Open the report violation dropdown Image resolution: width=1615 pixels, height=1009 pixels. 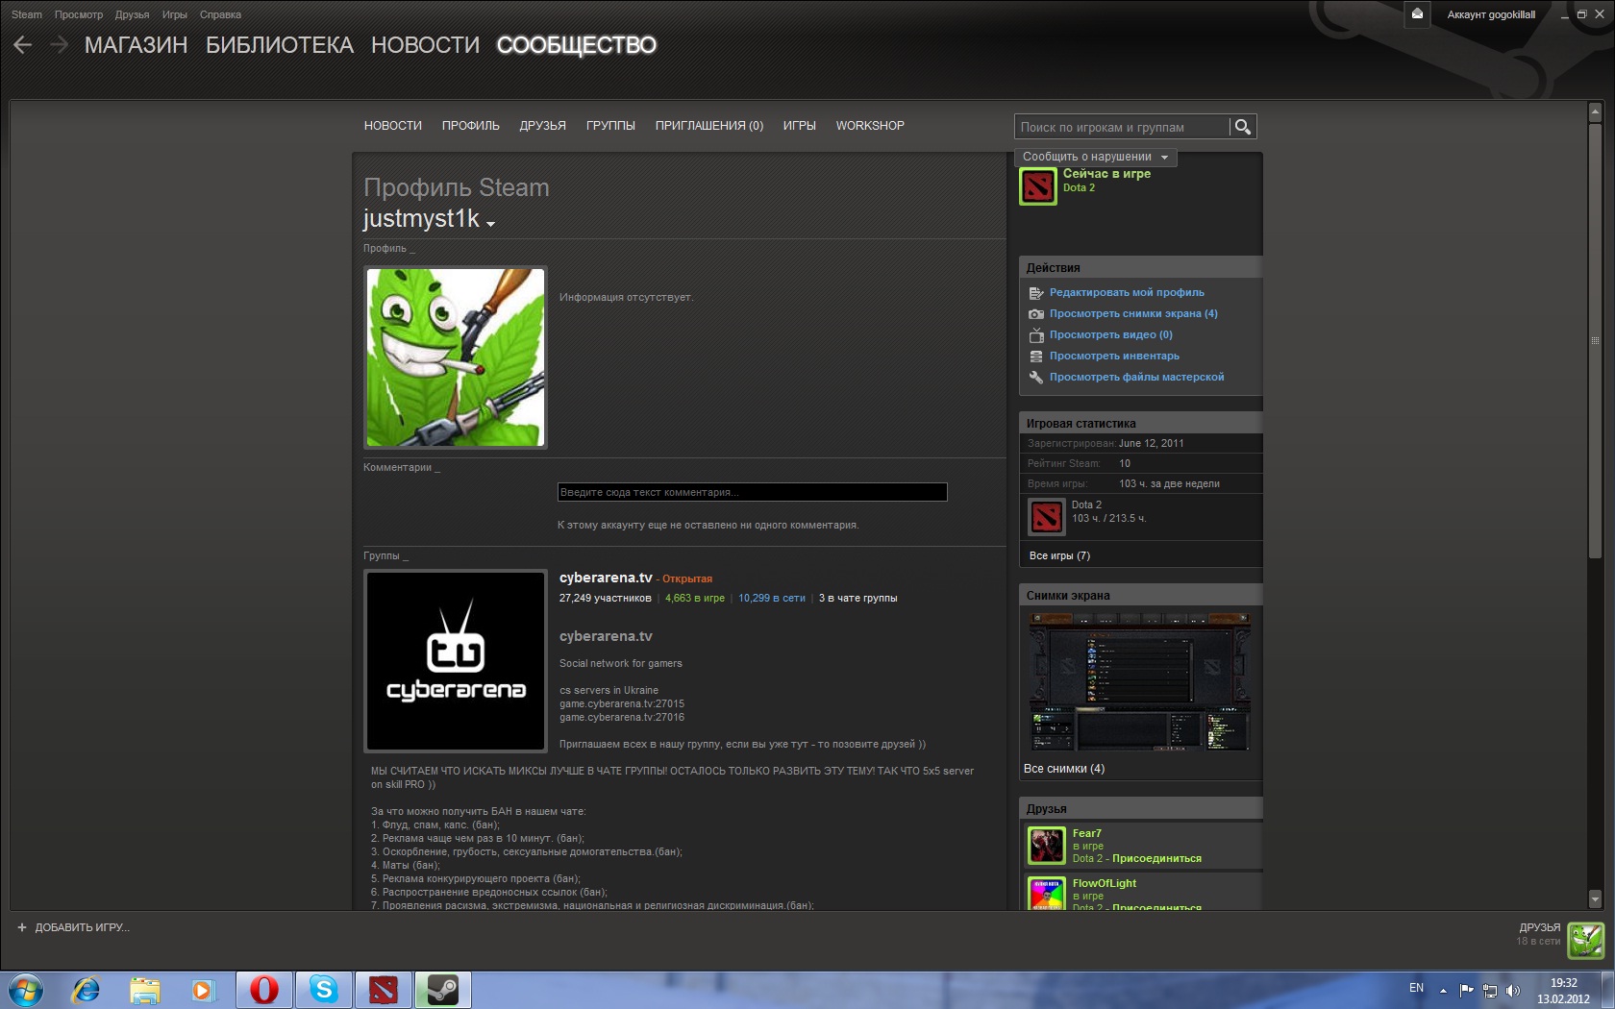1095,157
